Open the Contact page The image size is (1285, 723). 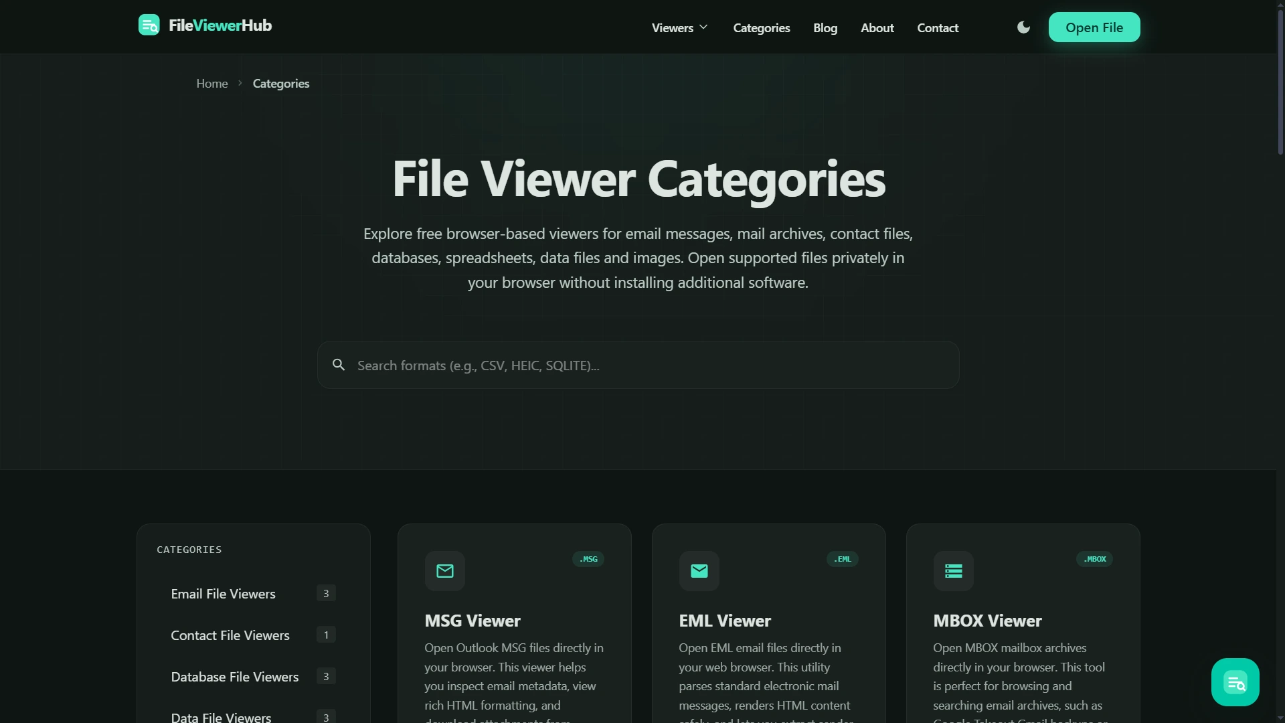938,27
